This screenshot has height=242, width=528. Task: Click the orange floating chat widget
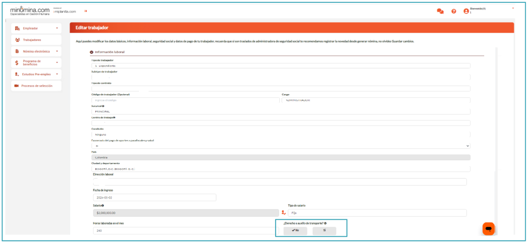click(x=488, y=229)
